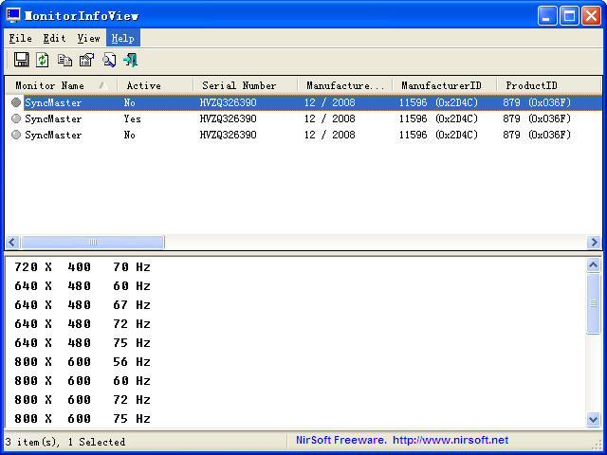The width and height of the screenshot is (607, 455).
Task: Click the Copy Selected Items icon
Action: (64, 60)
